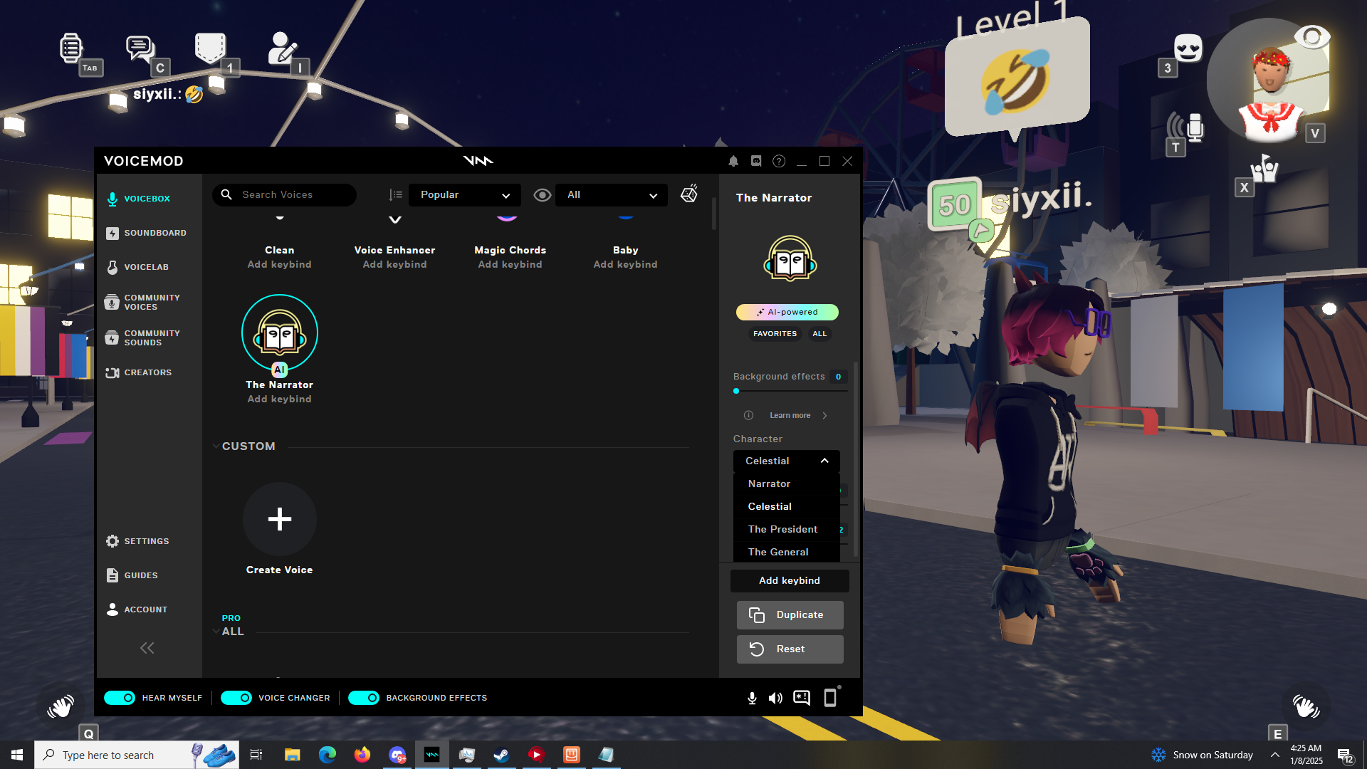This screenshot has height=769, width=1367.
Task: Toggle the Hear Myself switch
Action: [120, 698]
